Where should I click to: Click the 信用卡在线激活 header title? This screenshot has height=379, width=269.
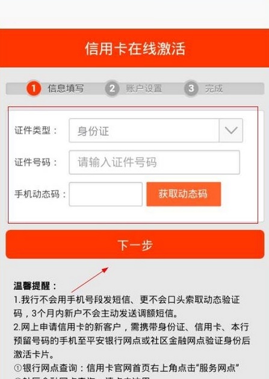(x=135, y=48)
